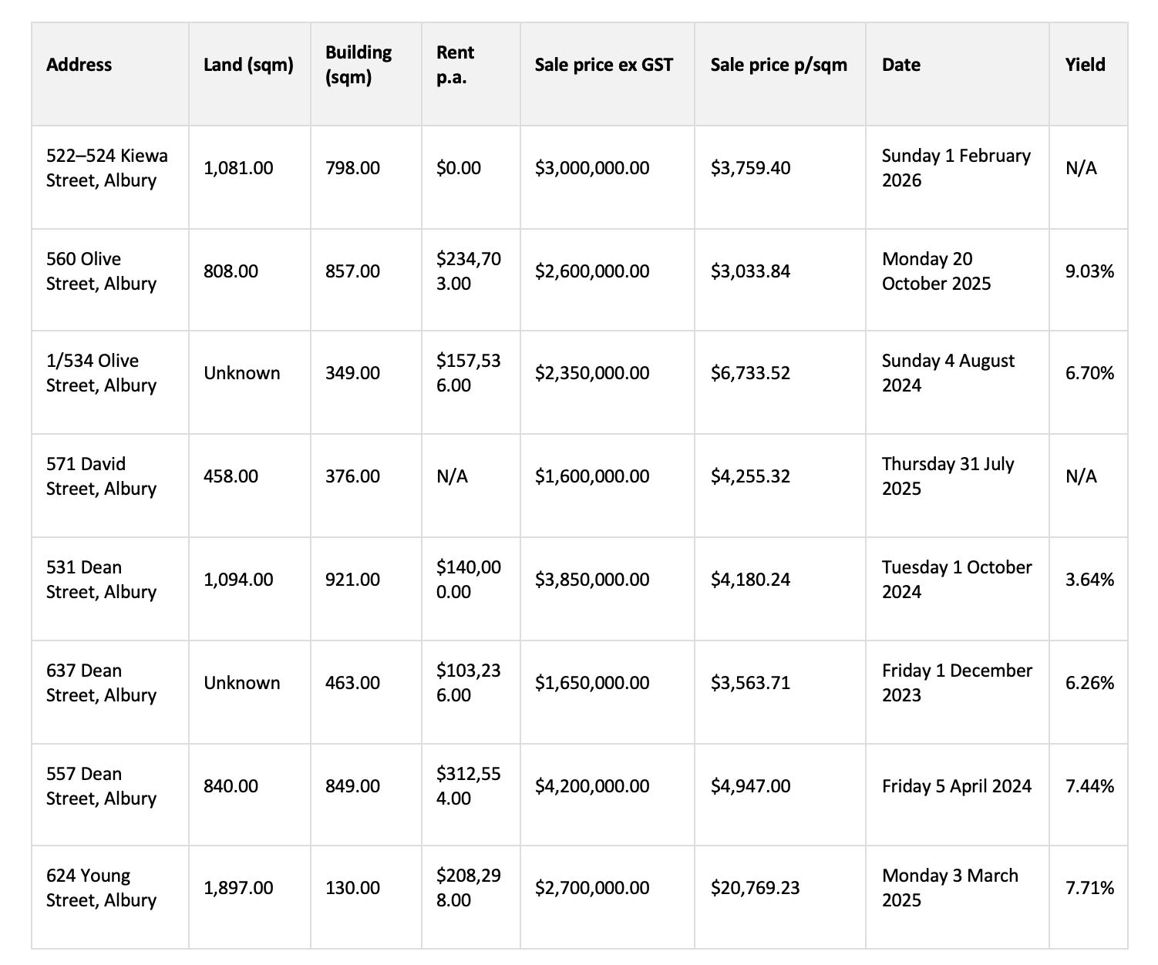This screenshot has width=1158, height=965.
Task: Select the Building (sqm) header cell
Action: coord(359,65)
